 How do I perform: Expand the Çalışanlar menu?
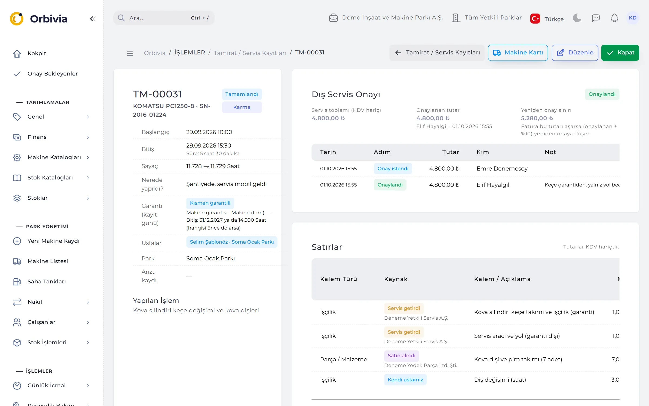pyautogui.click(x=51, y=322)
